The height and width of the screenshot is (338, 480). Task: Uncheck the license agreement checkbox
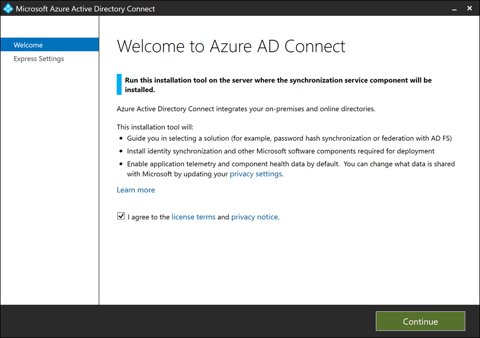coord(121,217)
